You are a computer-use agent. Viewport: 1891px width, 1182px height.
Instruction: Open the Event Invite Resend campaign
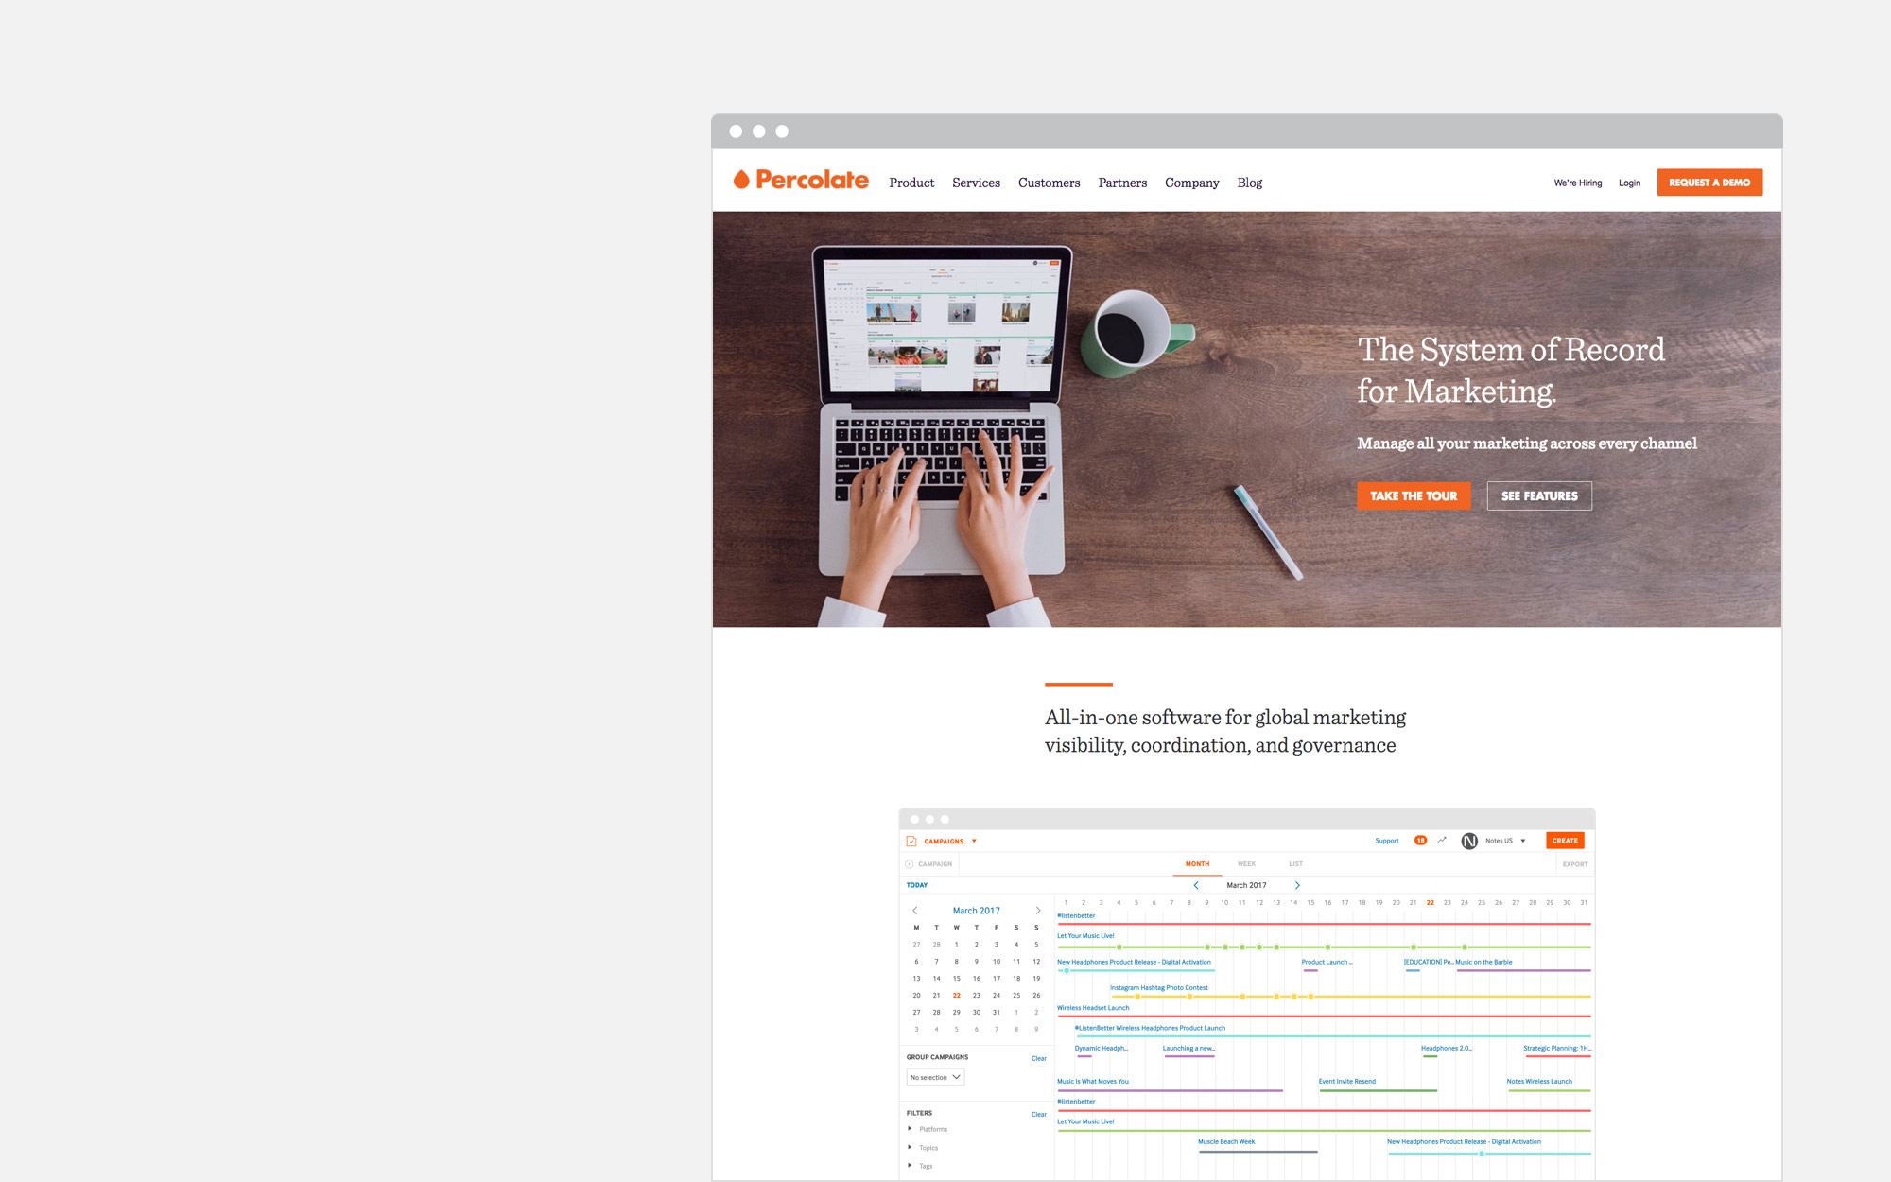pyautogui.click(x=1347, y=1081)
